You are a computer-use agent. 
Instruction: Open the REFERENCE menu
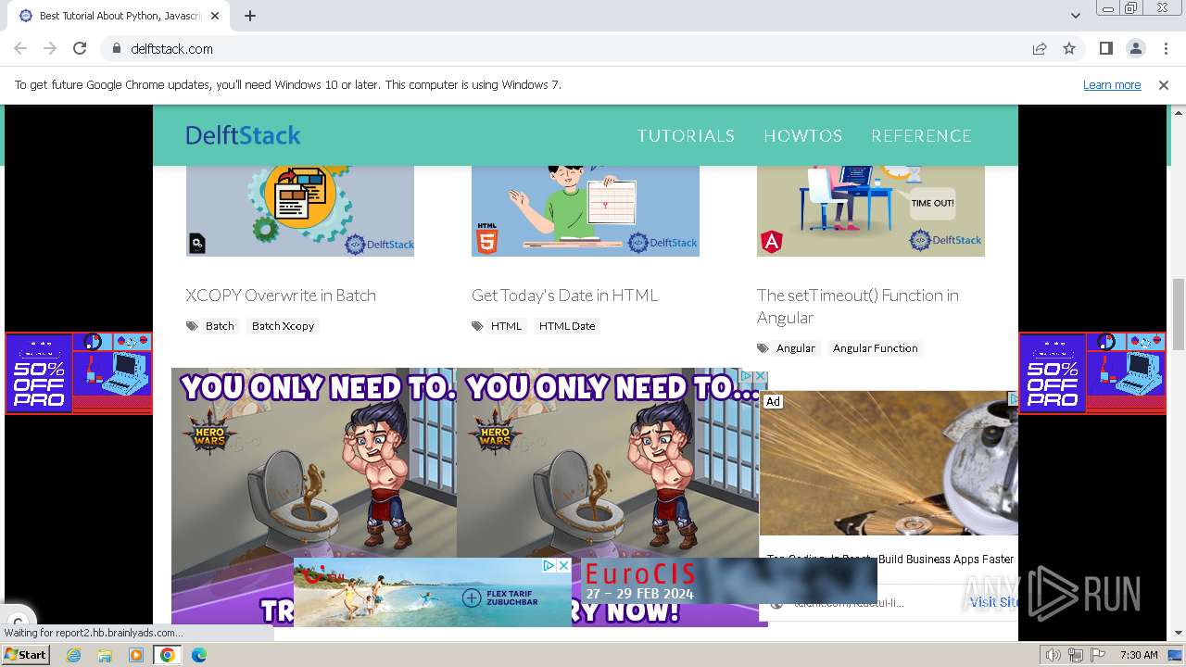pos(921,135)
